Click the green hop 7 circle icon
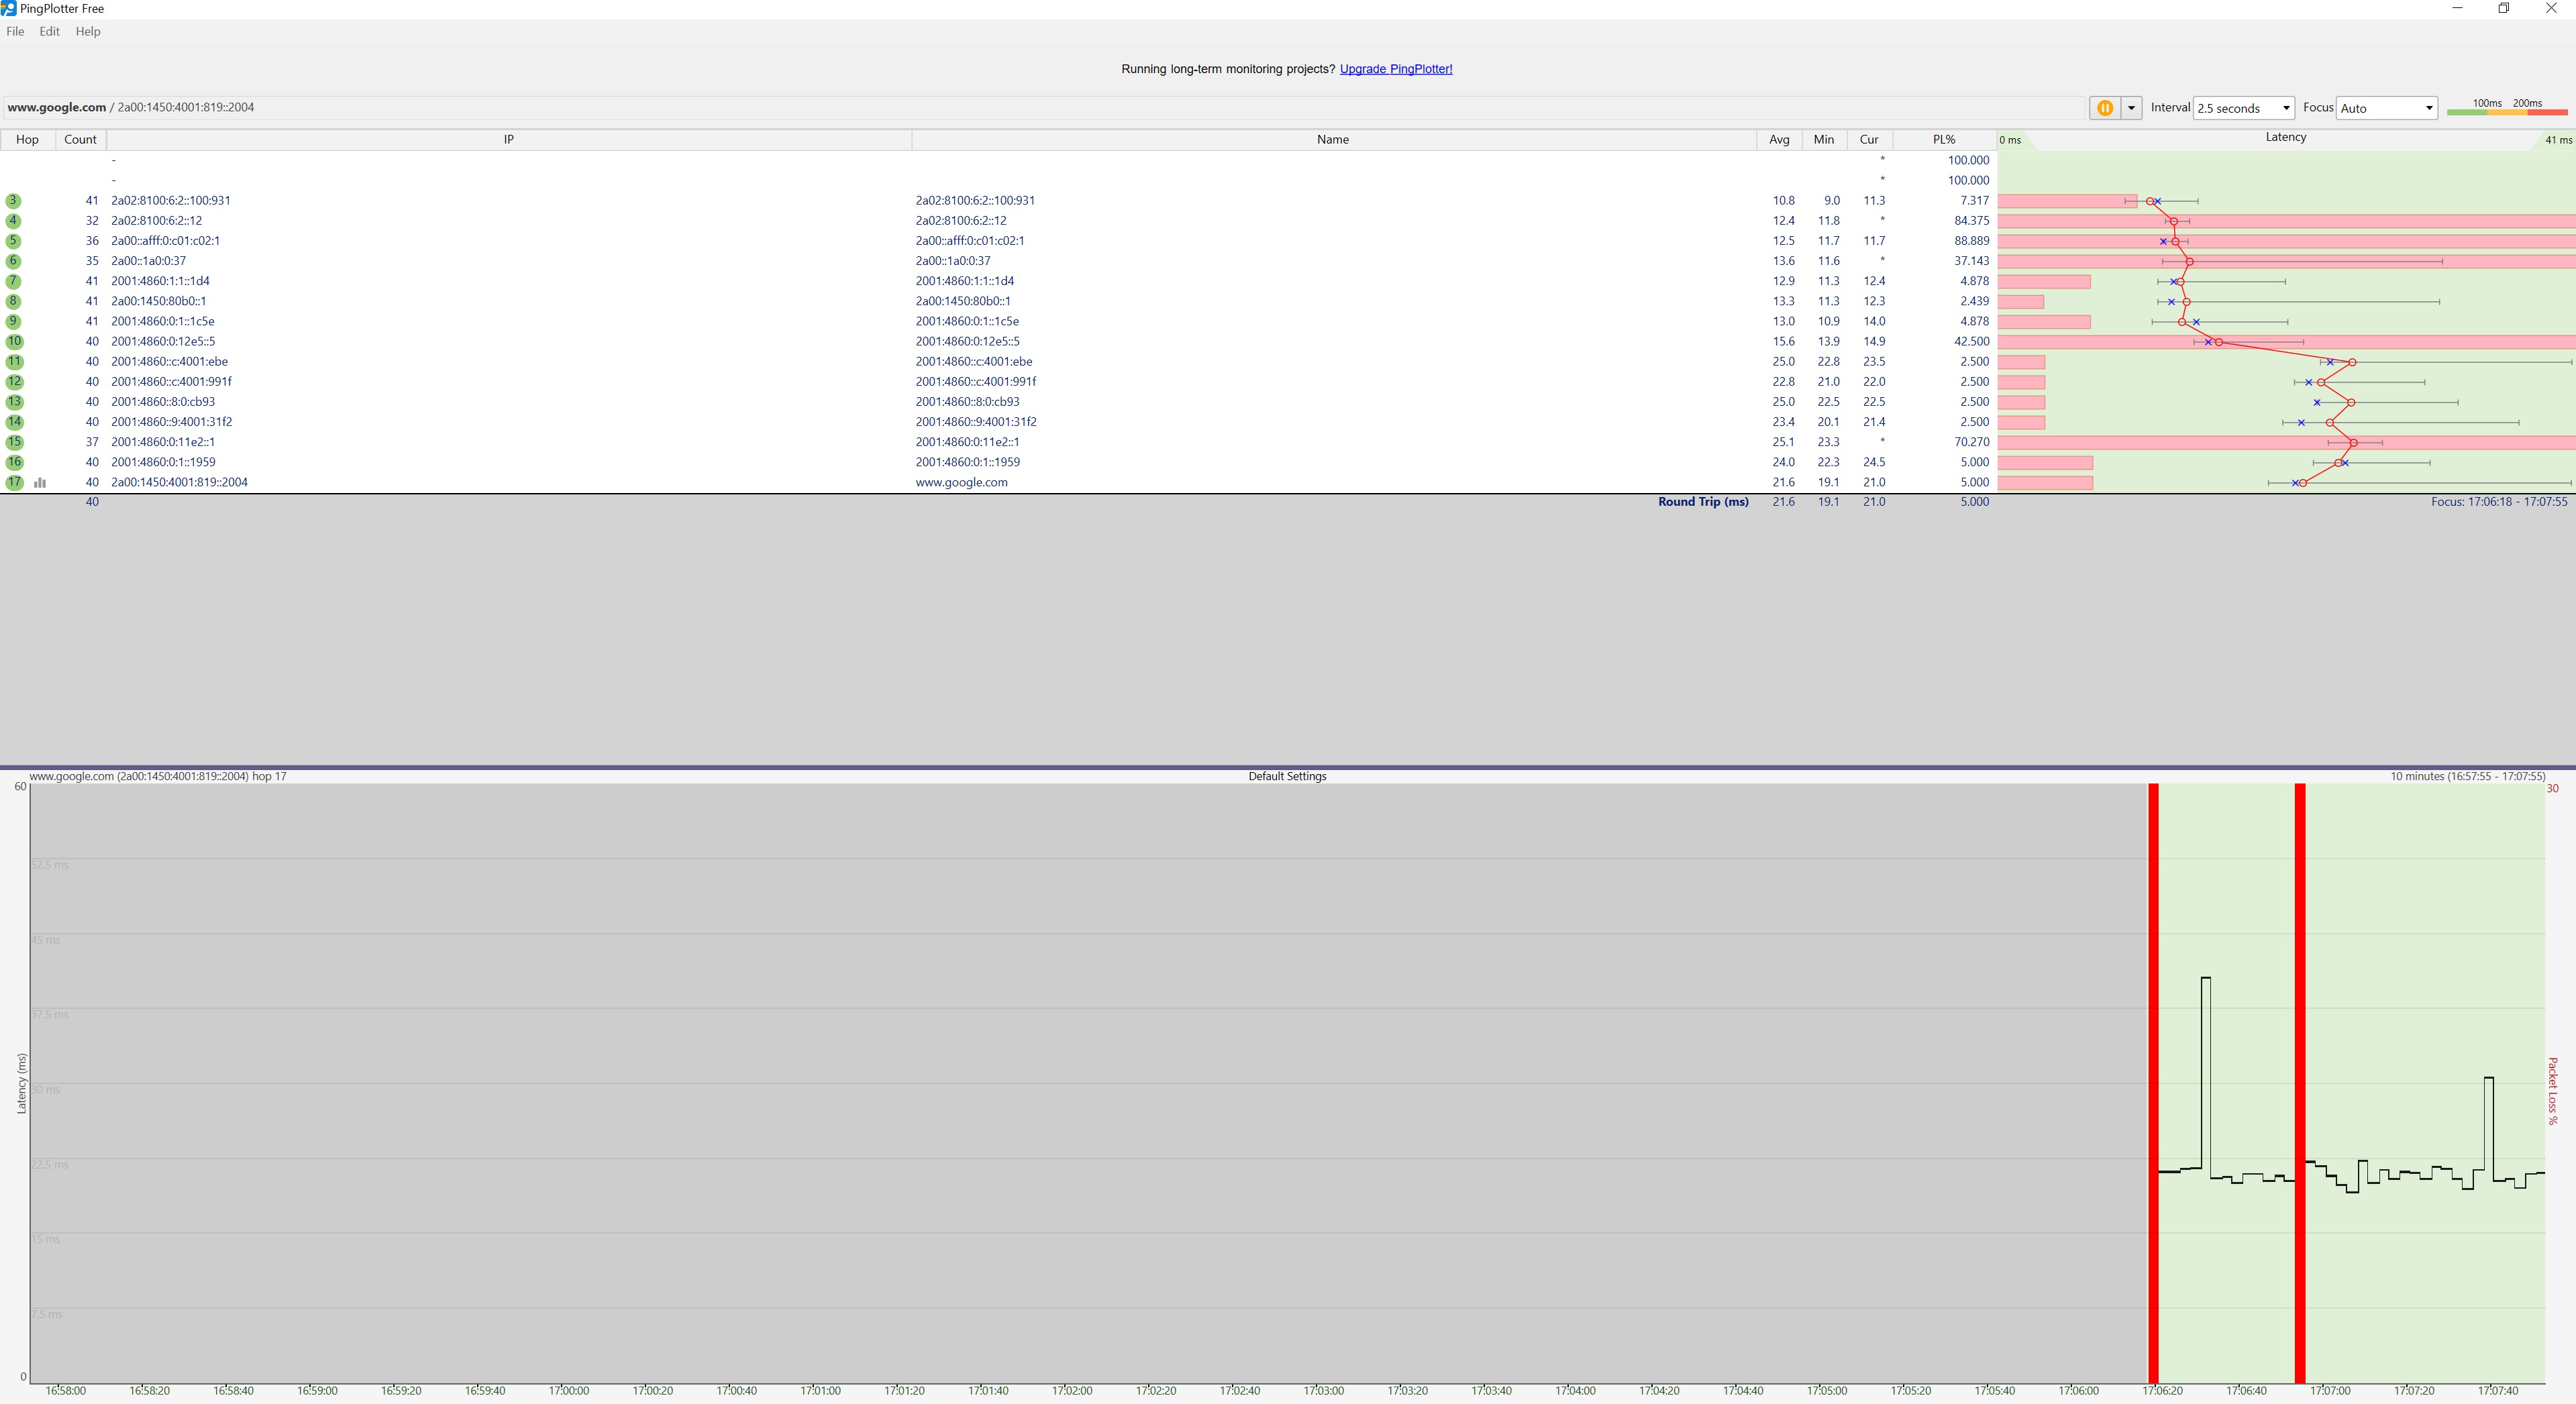This screenshot has height=1404, width=2576. tap(14, 281)
